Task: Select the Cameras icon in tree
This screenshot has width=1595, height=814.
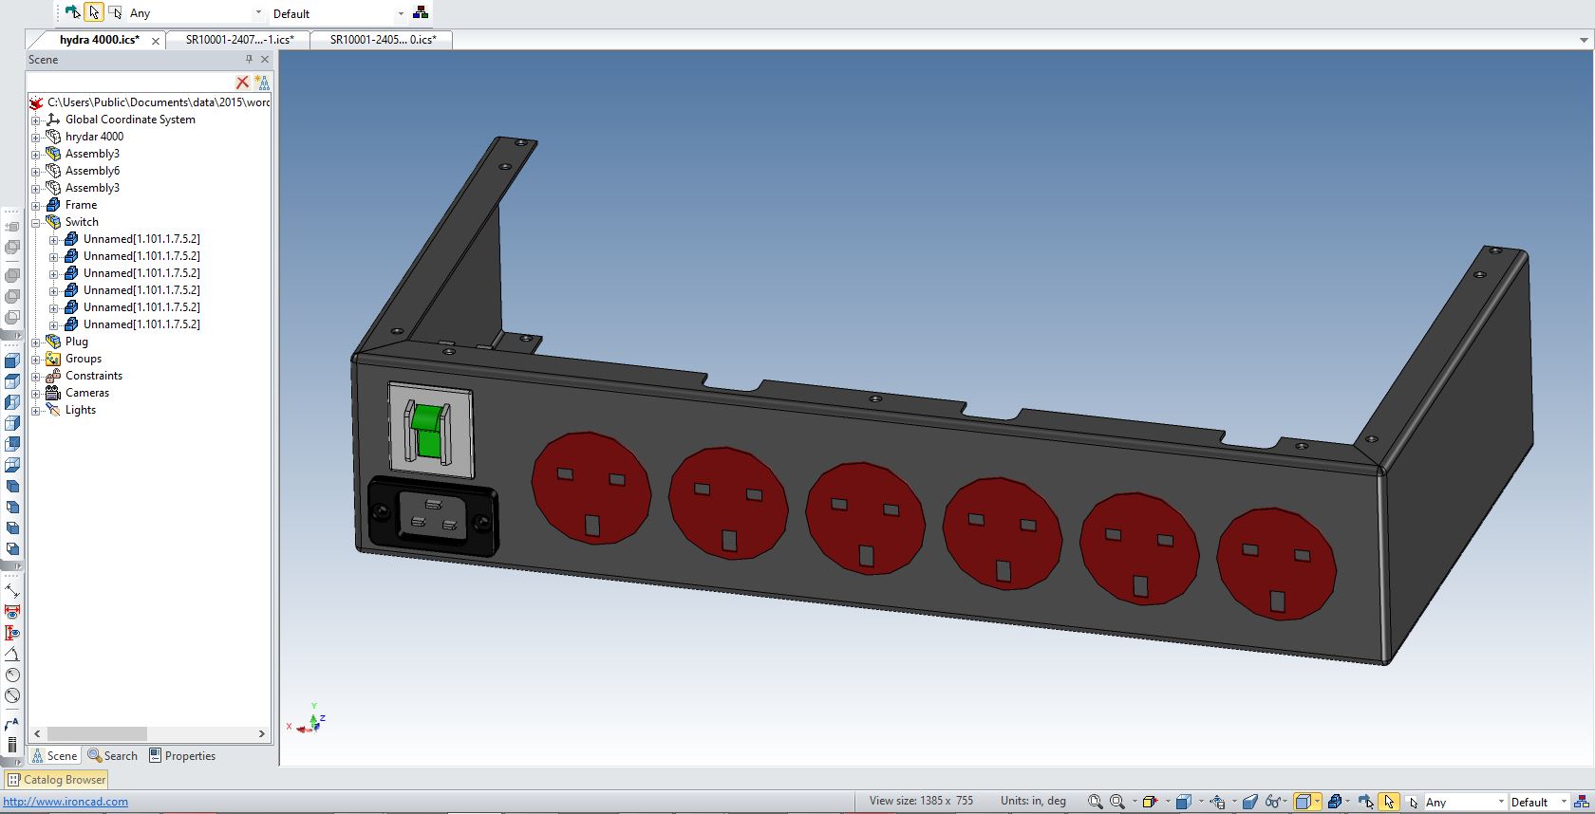Action: coord(53,393)
